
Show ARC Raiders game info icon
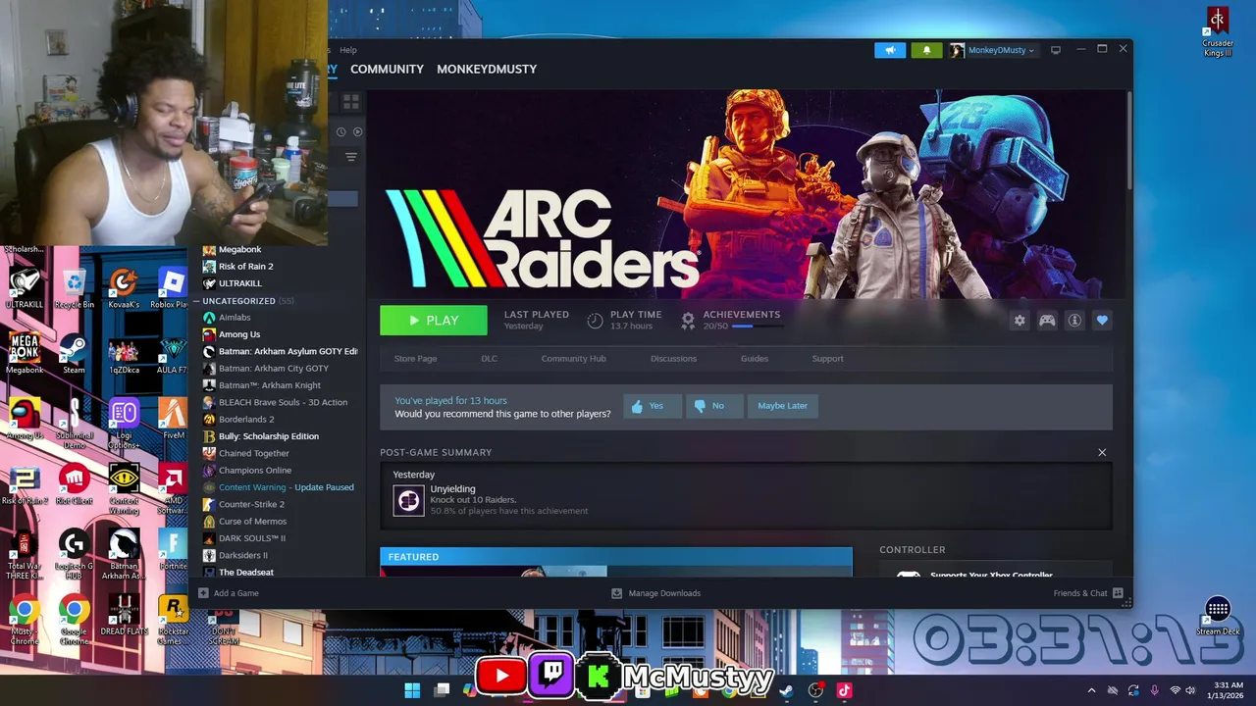(1074, 321)
